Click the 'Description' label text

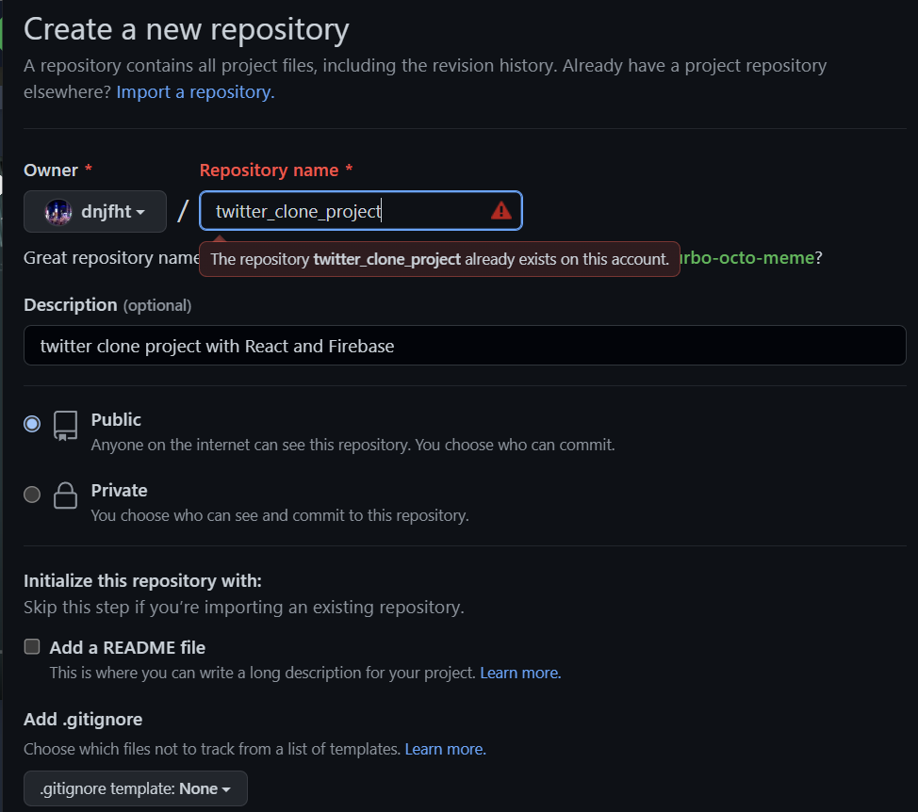(71, 305)
